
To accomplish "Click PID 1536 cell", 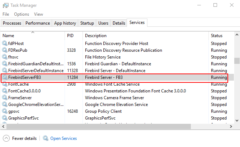I will (x=71, y=64).
